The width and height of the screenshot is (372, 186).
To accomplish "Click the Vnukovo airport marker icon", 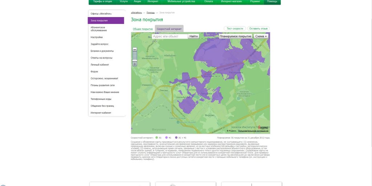I will (x=178, y=122).
